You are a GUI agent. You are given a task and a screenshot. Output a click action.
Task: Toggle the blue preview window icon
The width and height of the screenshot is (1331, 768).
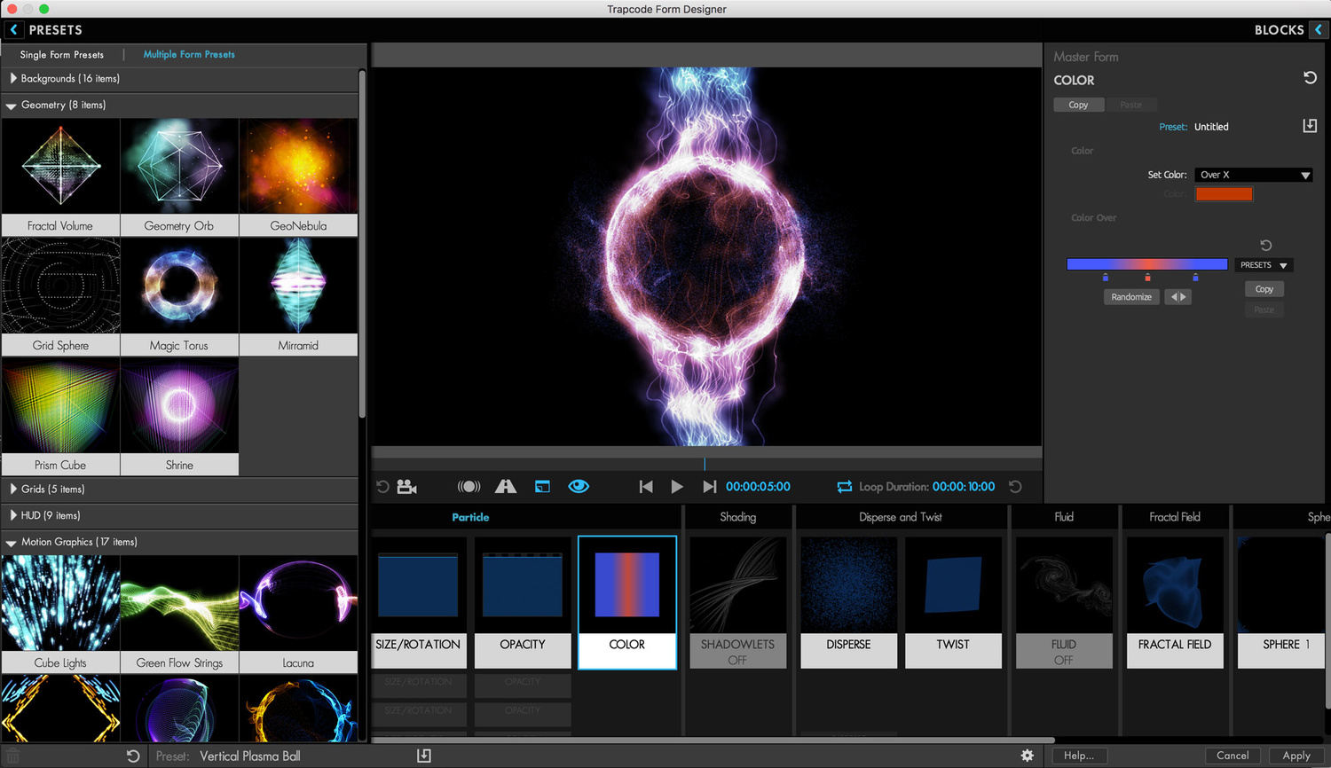point(542,487)
